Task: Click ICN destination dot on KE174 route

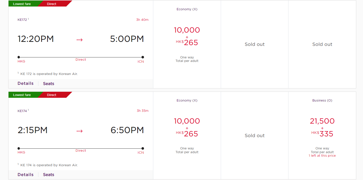Action: click(x=143, y=148)
